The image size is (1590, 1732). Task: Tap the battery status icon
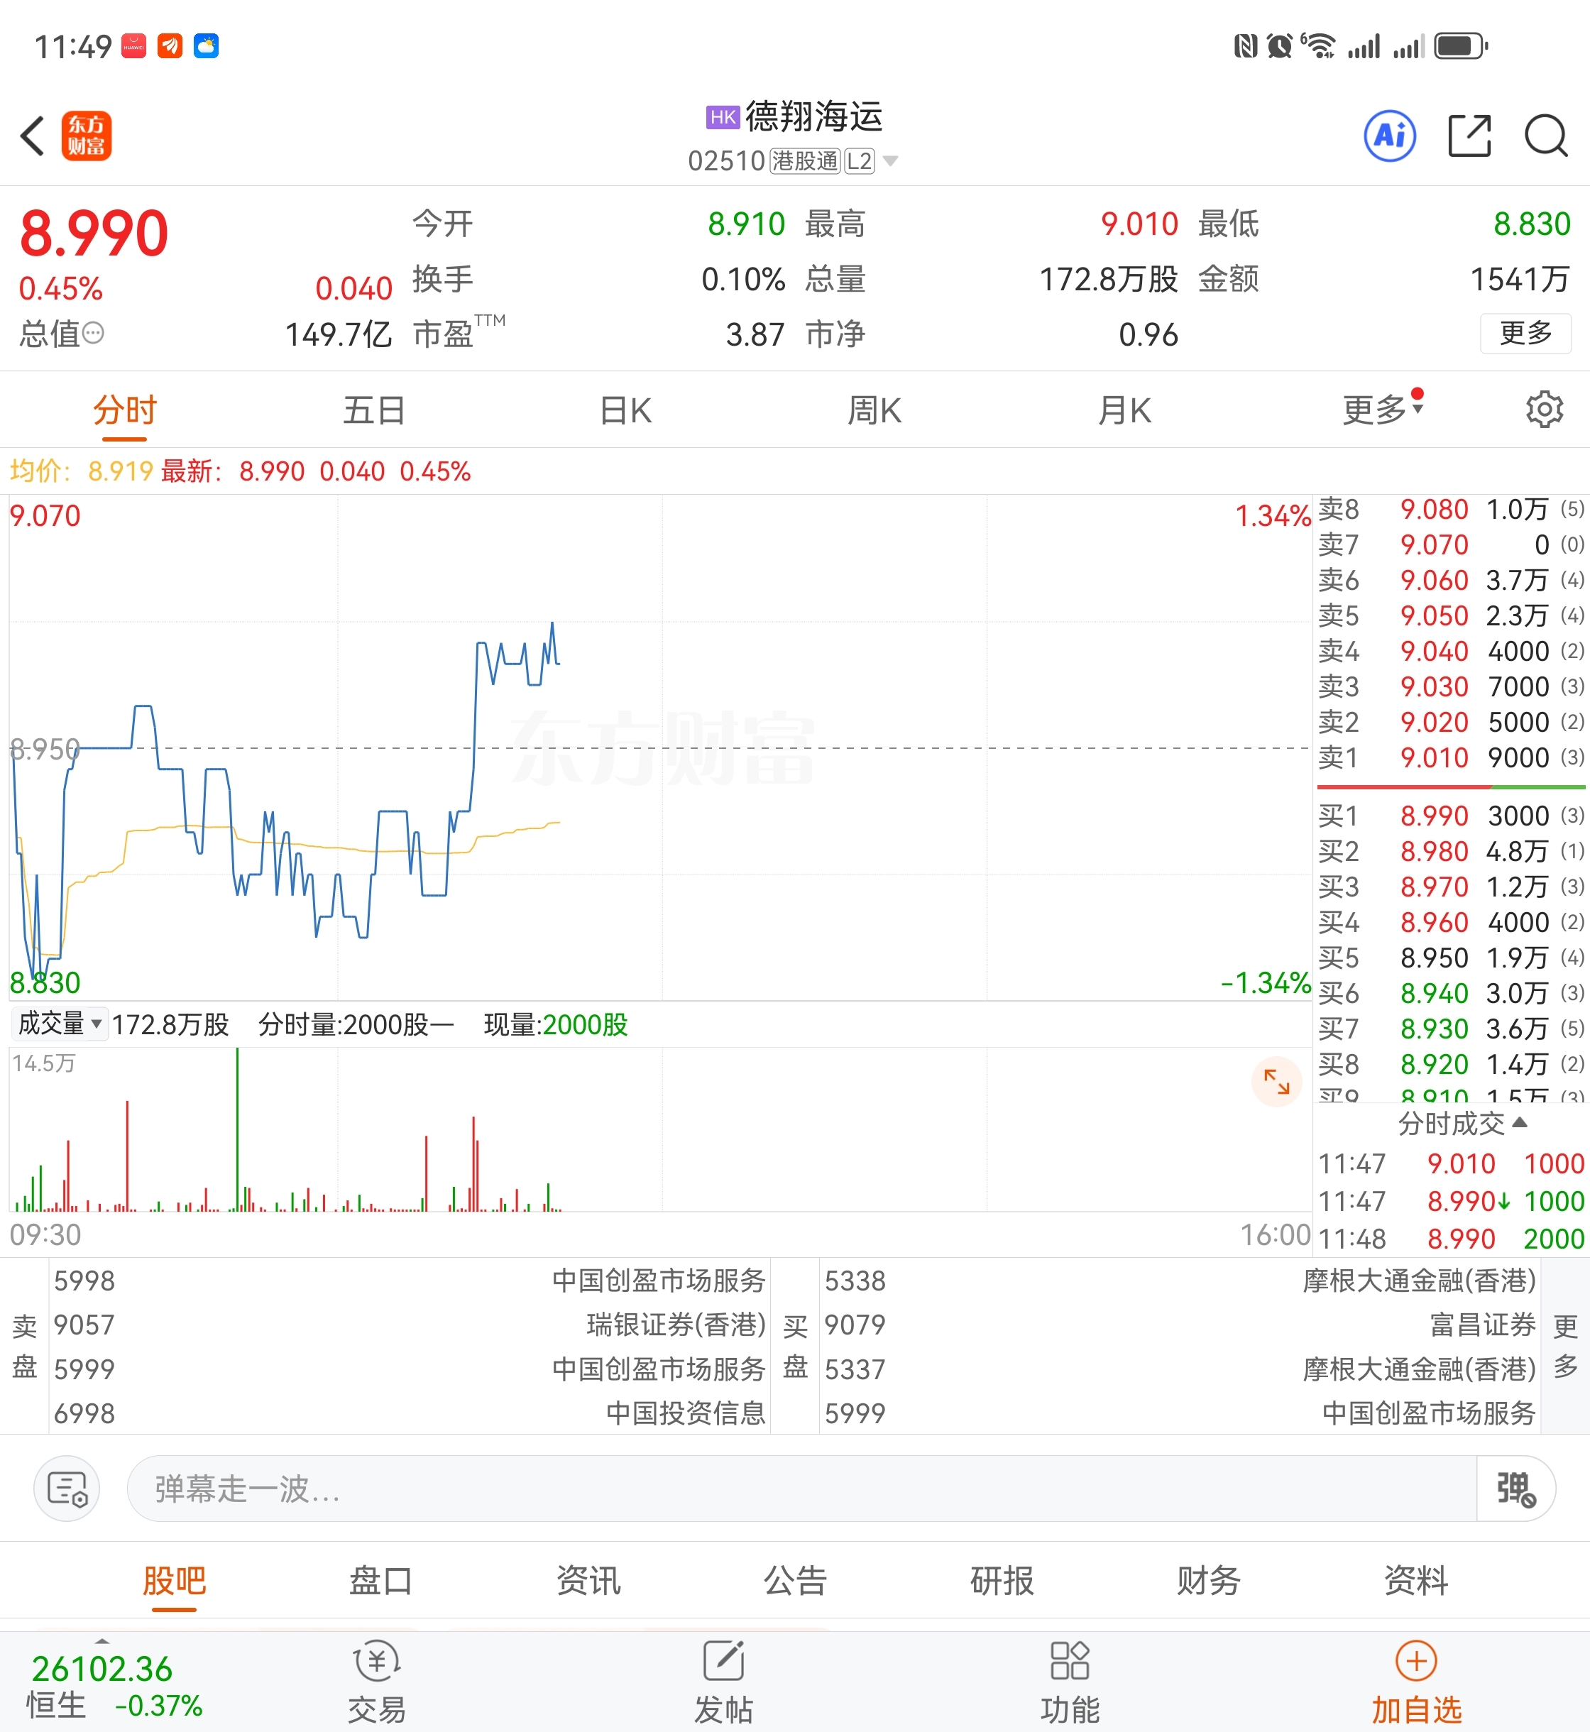1461,45
